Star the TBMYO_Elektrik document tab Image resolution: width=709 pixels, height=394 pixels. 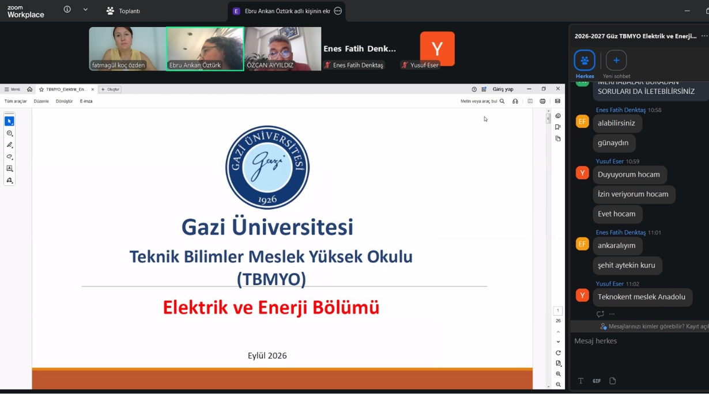pos(42,89)
